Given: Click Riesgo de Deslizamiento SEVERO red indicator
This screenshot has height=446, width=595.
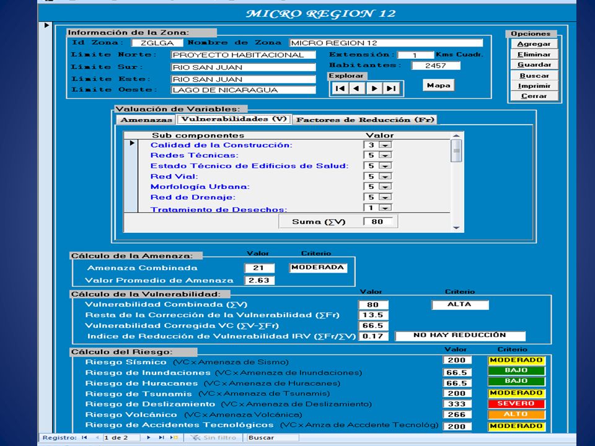Looking at the screenshot, I should click(516, 404).
